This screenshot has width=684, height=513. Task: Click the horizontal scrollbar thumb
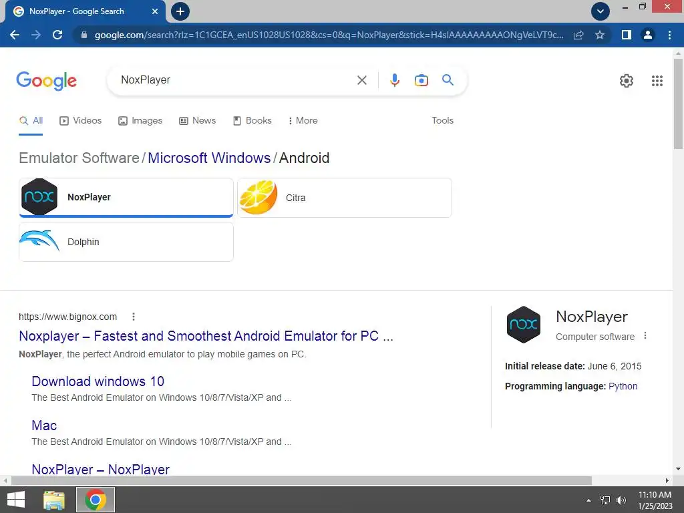[301, 481]
